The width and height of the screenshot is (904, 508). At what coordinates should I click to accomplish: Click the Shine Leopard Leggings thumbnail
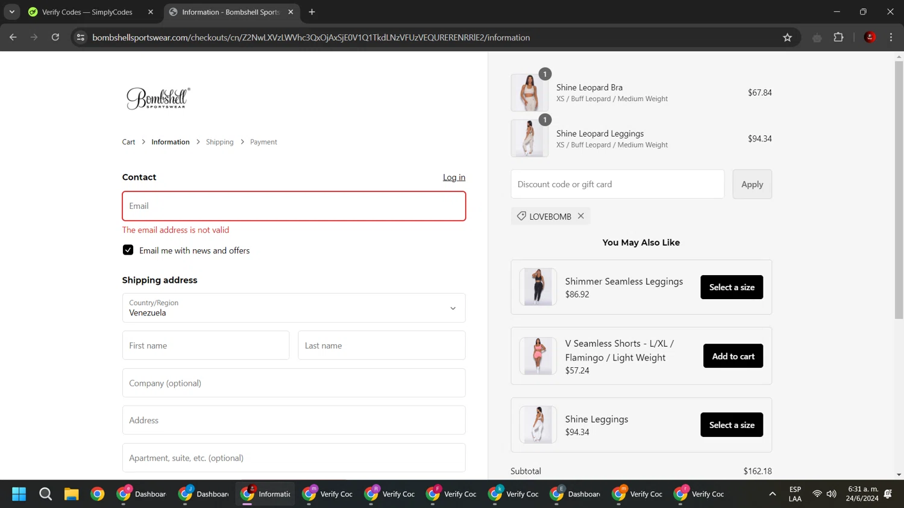529,138
